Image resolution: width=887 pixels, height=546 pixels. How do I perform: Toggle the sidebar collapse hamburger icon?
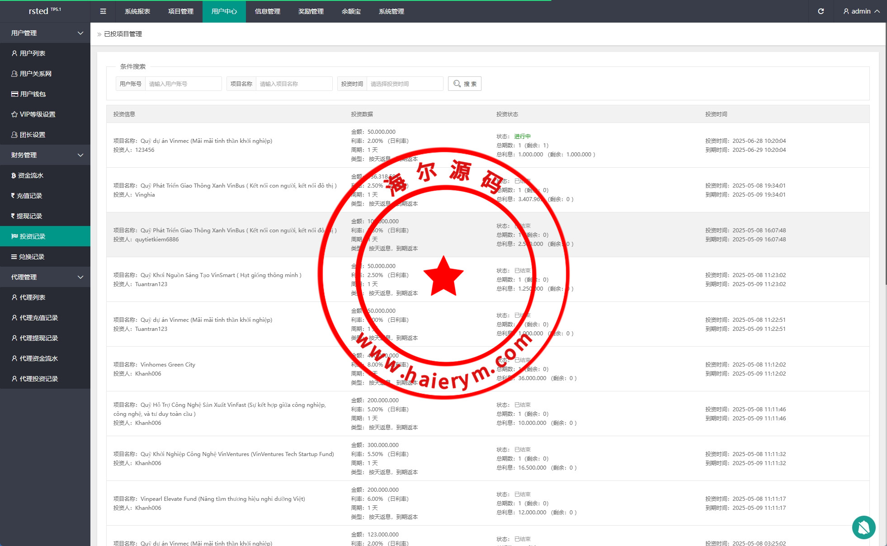pyautogui.click(x=103, y=11)
